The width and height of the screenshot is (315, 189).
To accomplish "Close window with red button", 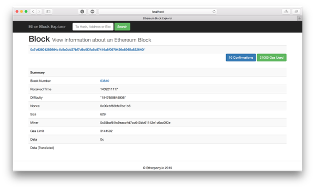I will (17, 12).
